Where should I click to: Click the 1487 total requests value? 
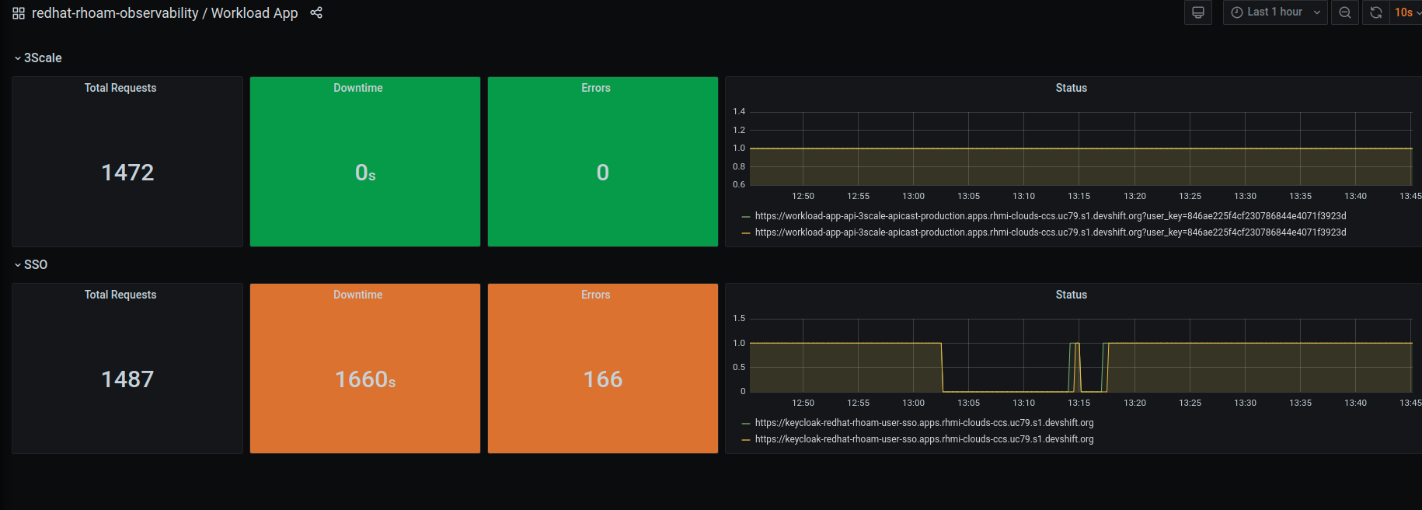tap(127, 379)
